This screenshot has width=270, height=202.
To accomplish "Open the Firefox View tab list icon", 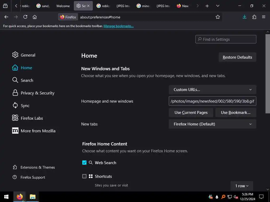I will pos(5,6).
